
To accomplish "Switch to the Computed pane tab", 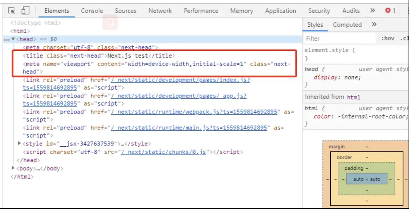I will coord(347,25).
